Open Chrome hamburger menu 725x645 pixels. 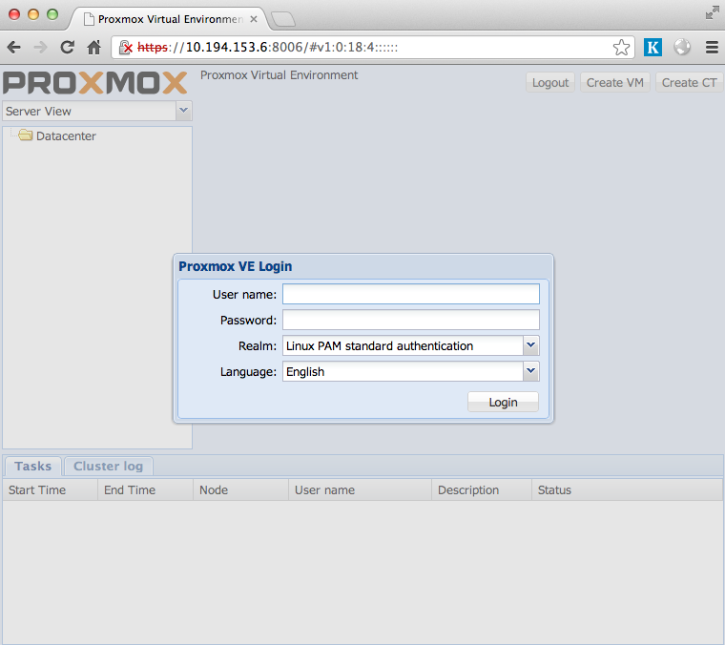(x=712, y=47)
